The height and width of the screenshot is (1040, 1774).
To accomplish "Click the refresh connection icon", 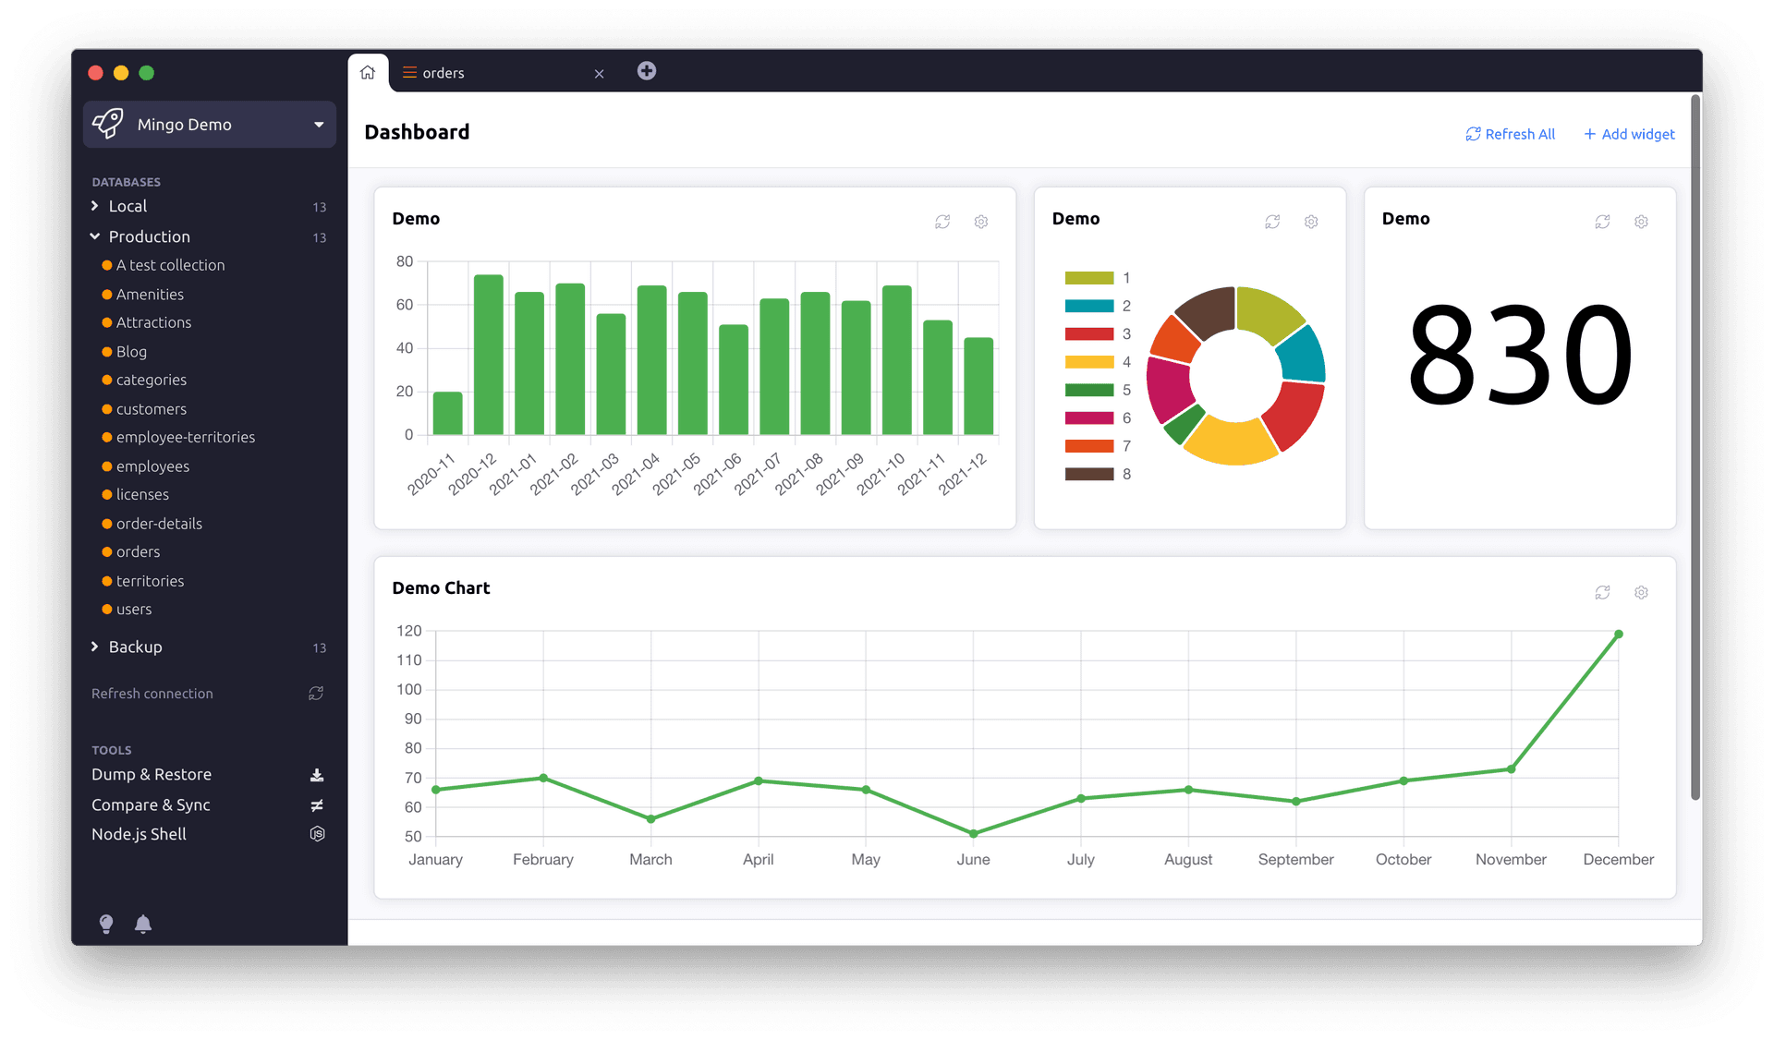I will 316,693.
